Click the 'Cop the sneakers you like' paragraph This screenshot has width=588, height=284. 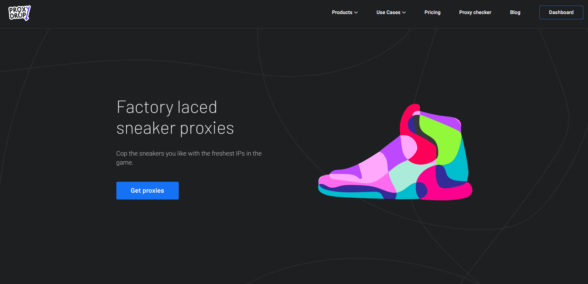tap(189, 158)
